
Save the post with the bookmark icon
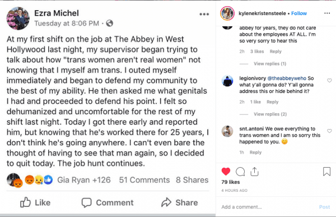(326, 172)
